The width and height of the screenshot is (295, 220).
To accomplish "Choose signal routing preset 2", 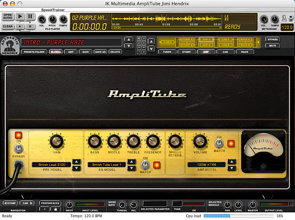I will pyautogui.click(x=144, y=39).
